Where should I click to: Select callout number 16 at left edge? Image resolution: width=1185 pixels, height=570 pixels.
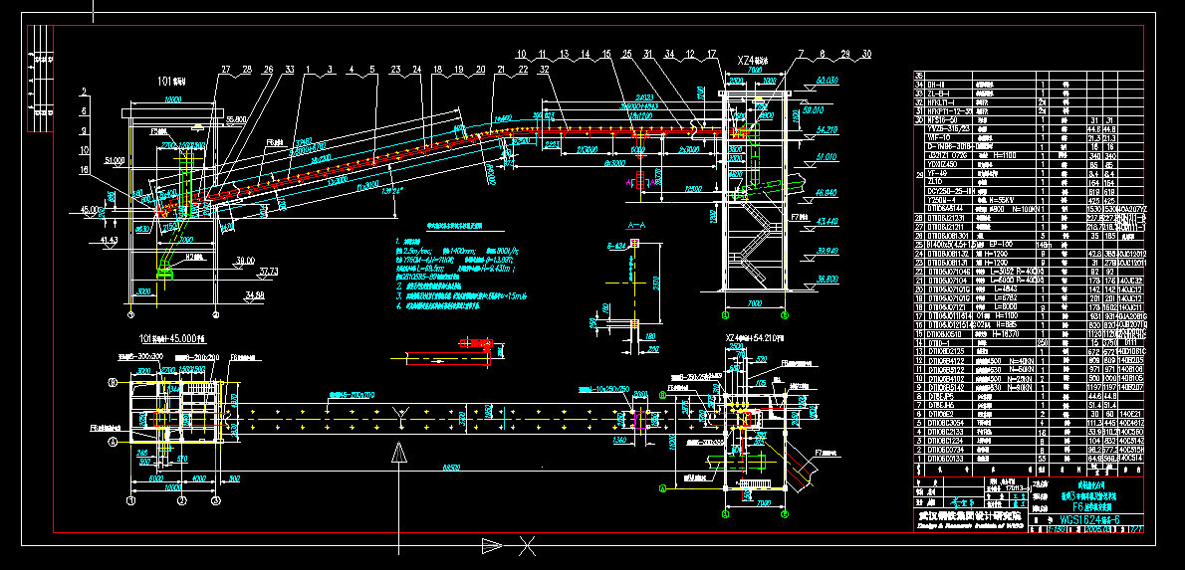[84, 169]
